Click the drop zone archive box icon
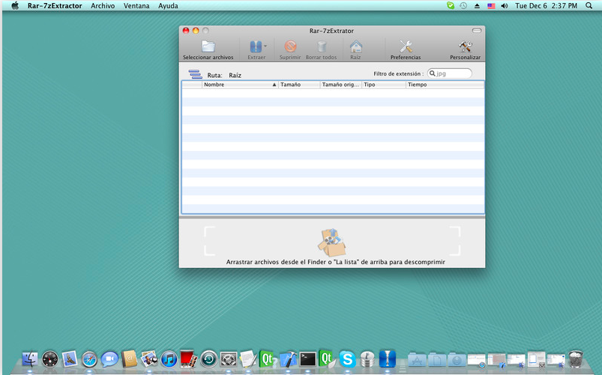This screenshot has height=375, width=602. tap(332, 243)
